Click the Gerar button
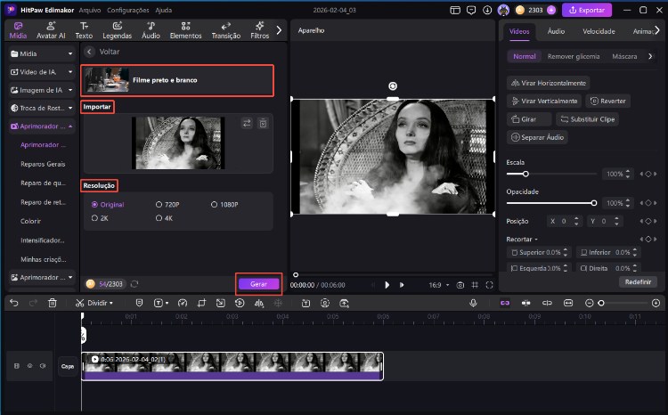Screen dimensions: 668x415 coord(258,284)
